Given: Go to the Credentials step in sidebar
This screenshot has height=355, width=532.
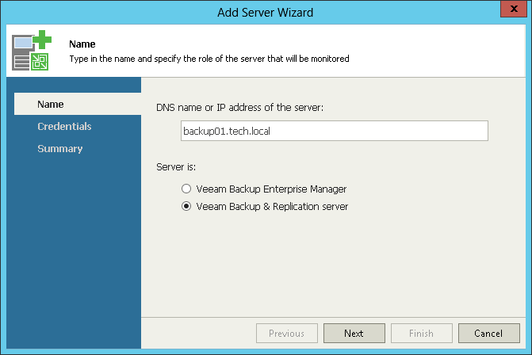Looking at the screenshot, I should [64, 126].
